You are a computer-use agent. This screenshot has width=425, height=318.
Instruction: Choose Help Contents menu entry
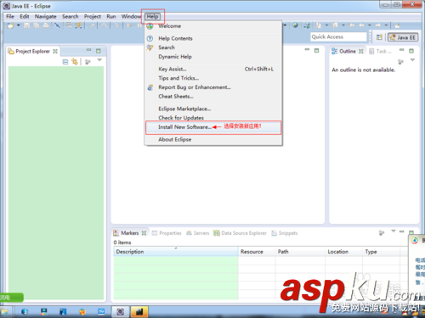click(x=213, y=38)
